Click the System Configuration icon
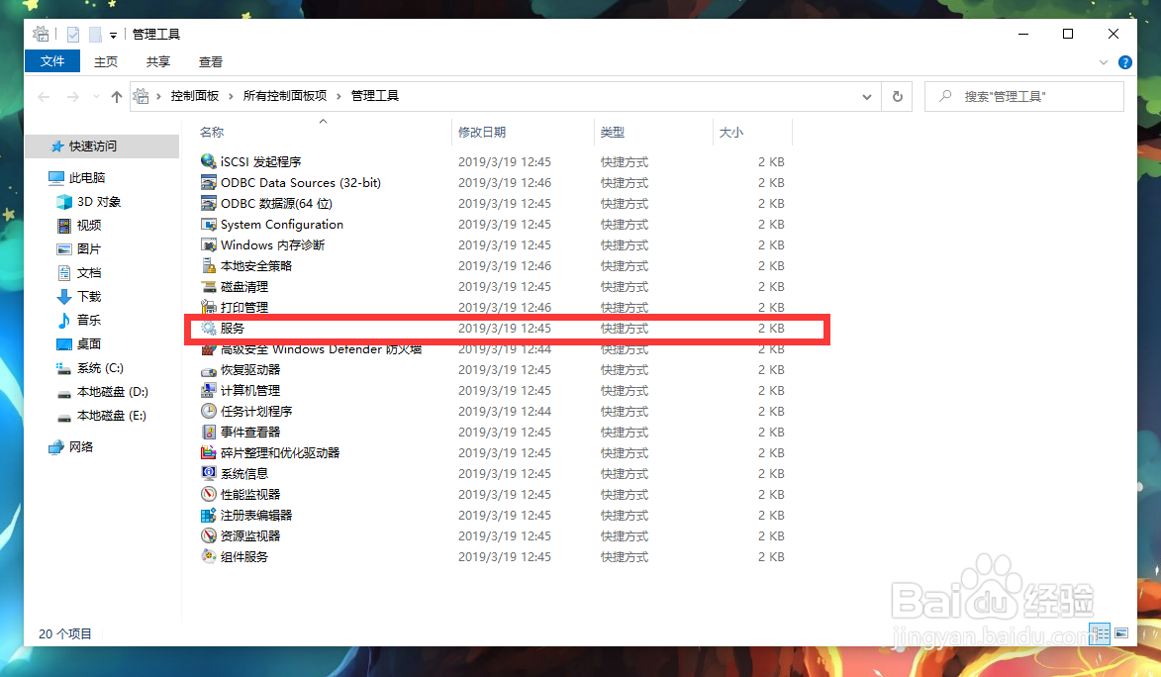 tap(209, 224)
